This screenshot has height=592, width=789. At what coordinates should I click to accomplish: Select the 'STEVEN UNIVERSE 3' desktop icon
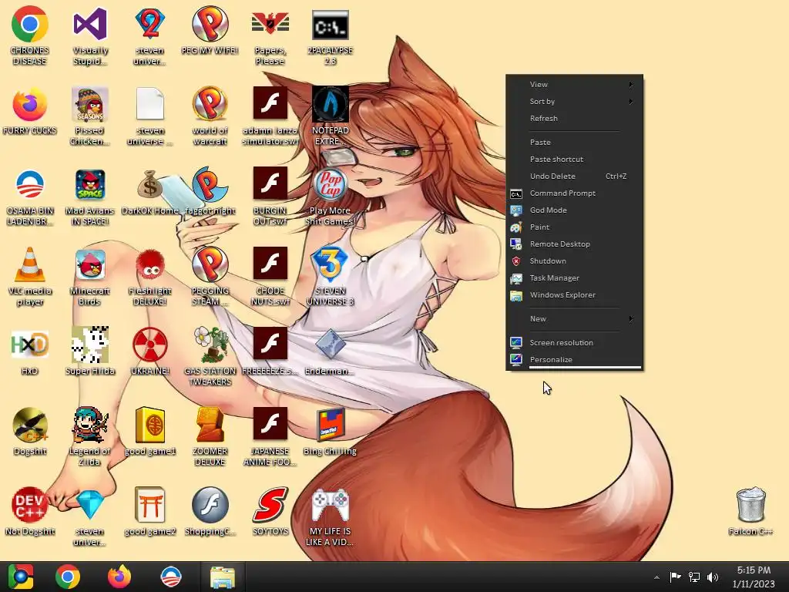(x=330, y=276)
